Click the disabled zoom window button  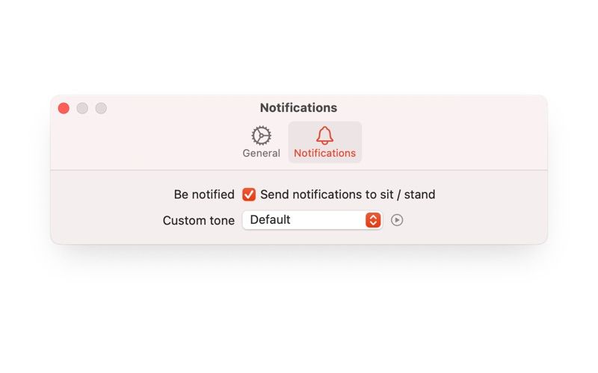pos(101,108)
